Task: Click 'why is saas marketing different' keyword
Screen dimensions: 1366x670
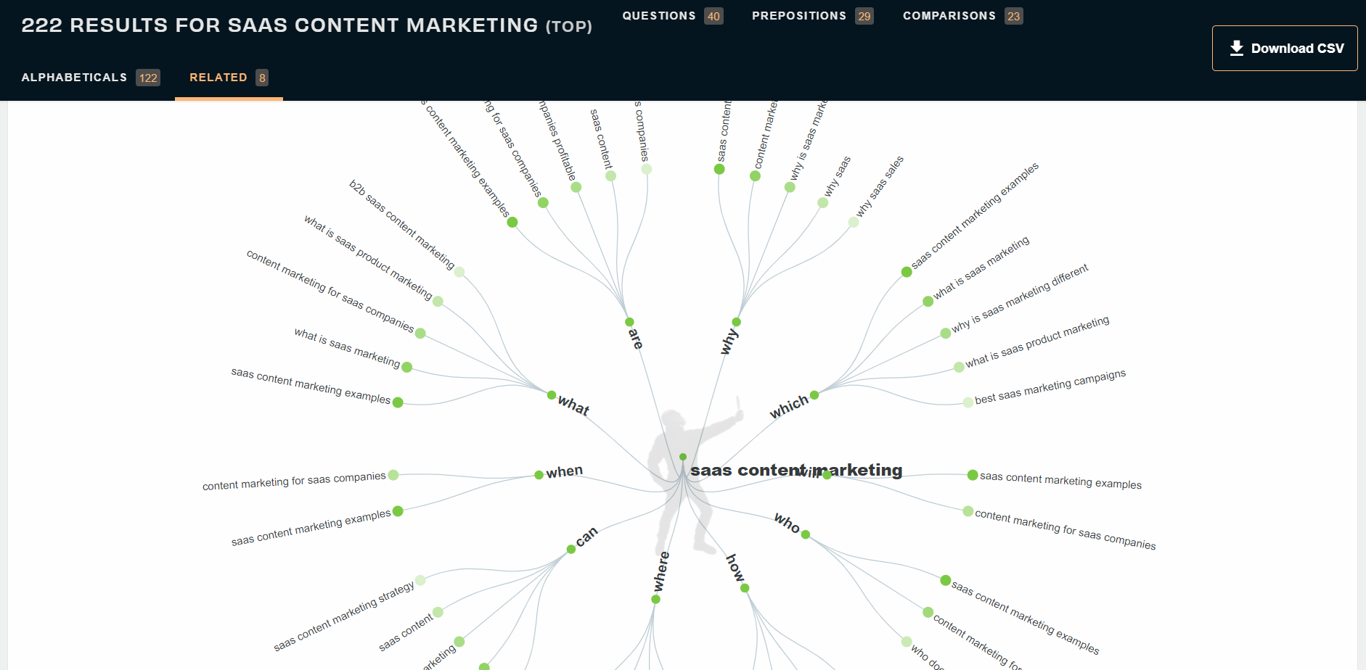Action: tap(1019, 298)
